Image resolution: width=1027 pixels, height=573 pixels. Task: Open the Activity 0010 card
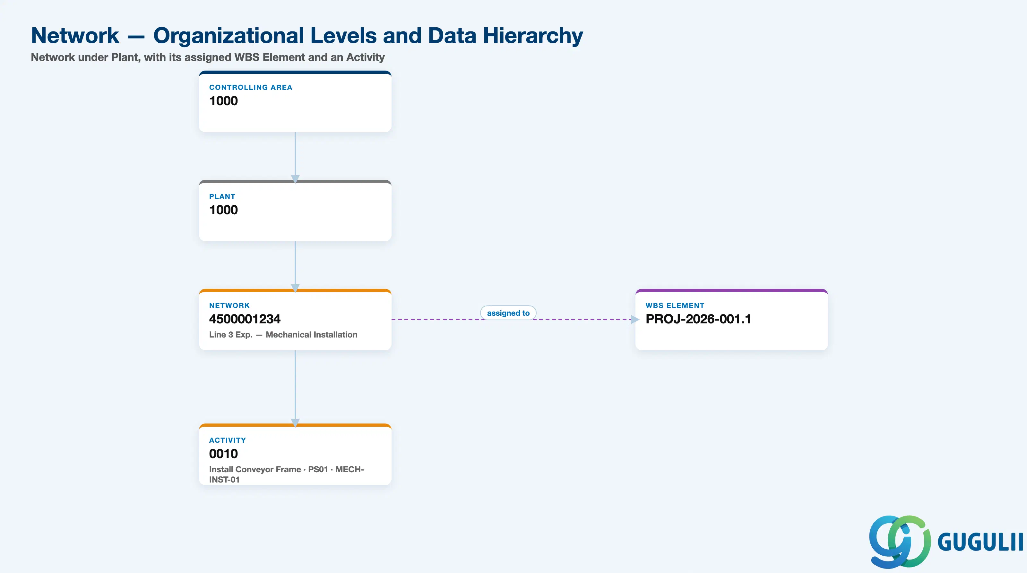tap(295, 454)
